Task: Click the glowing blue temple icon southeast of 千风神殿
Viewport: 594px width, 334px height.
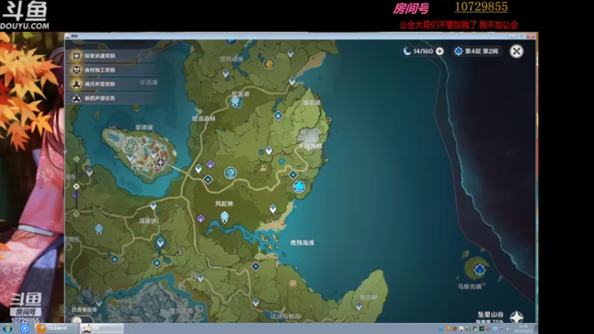Action: [x=299, y=187]
